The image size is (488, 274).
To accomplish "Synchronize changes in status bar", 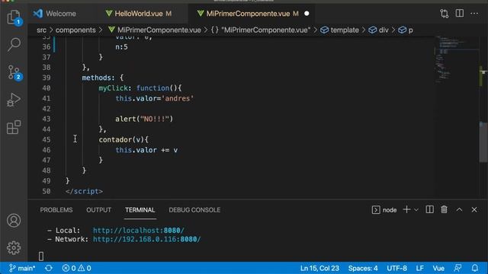I will (49, 268).
